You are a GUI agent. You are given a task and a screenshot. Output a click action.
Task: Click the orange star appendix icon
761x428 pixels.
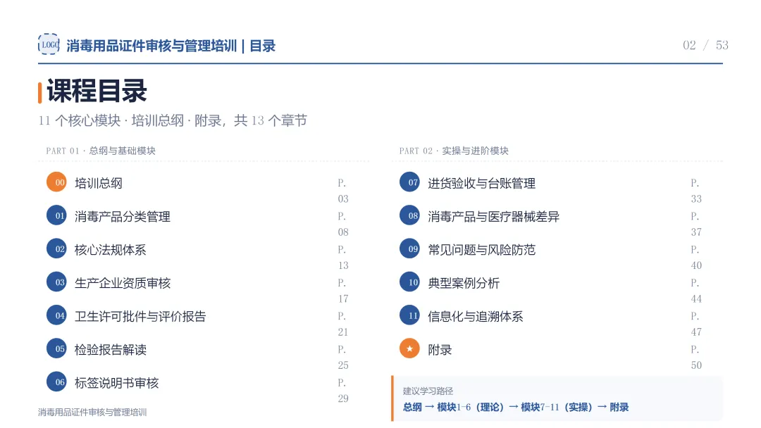pos(409,348)
